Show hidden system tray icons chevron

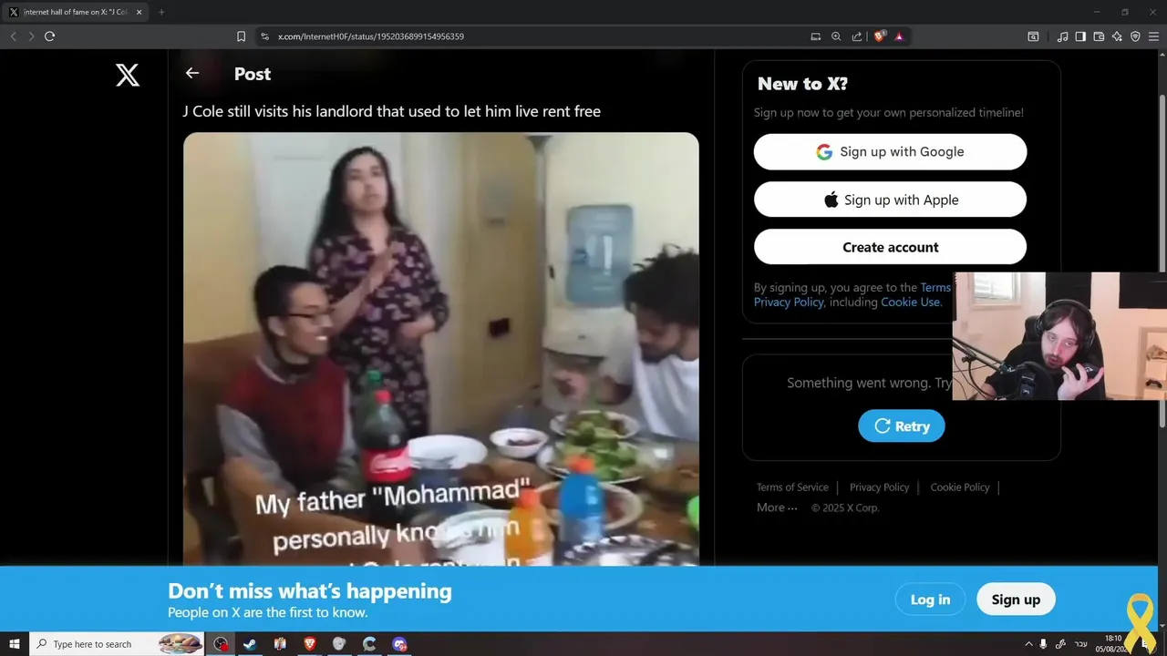click(x=1029, y=644)
